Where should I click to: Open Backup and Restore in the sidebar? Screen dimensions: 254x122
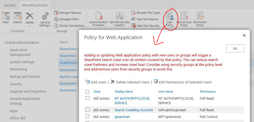(25, 76)
